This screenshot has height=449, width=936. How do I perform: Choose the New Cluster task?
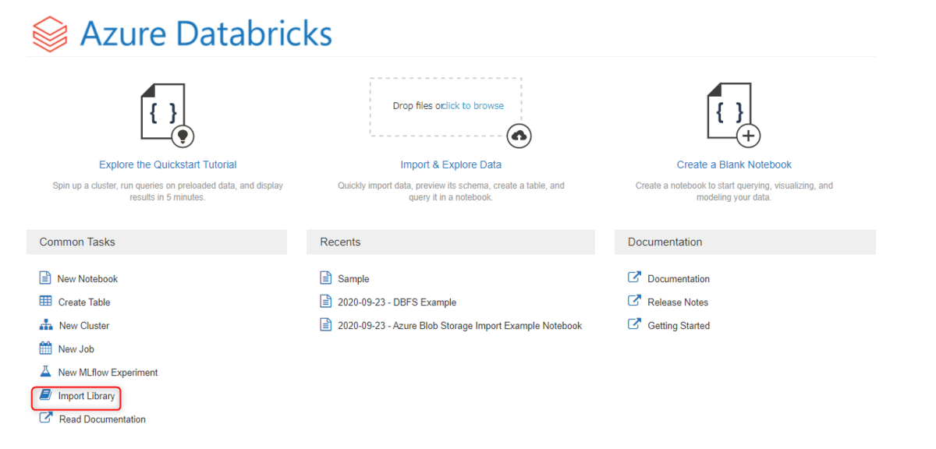pos(84,326)
